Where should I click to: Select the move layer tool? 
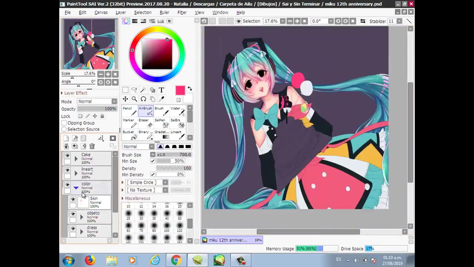(x=125, y=99)
